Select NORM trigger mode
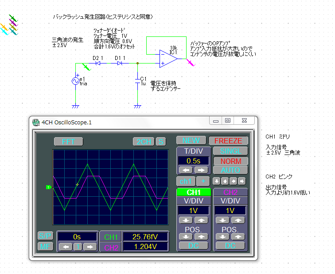This screenshot has height=274, width=335. point(230,161)
